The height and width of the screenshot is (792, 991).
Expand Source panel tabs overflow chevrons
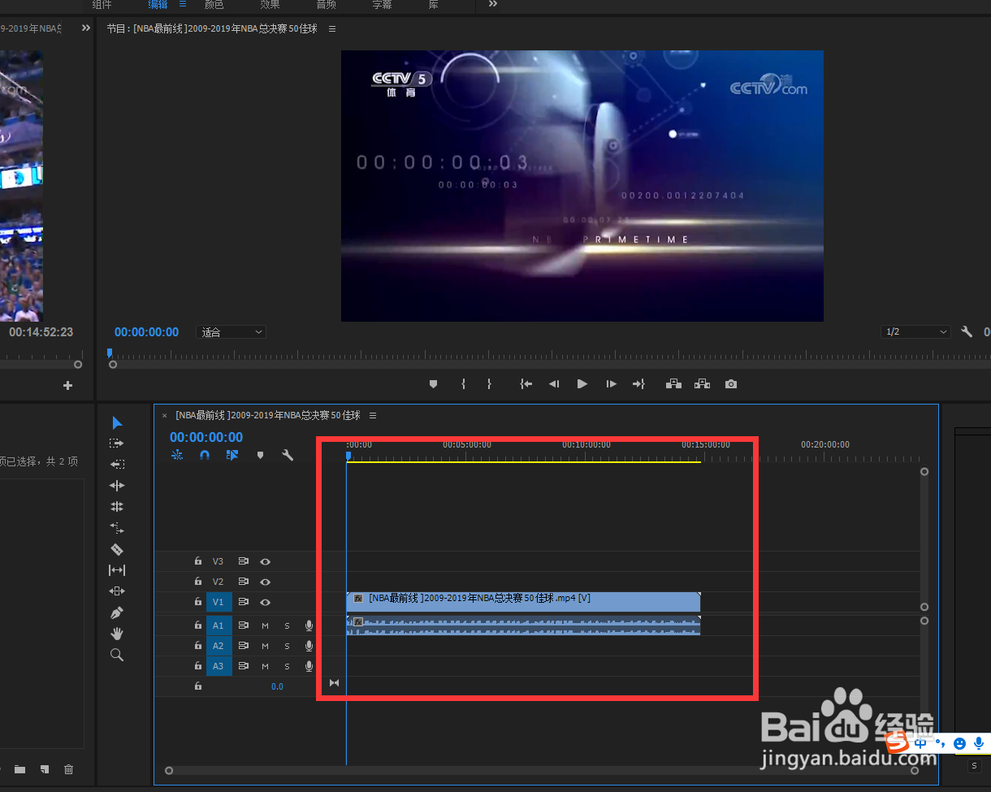[x=86, y=28]
